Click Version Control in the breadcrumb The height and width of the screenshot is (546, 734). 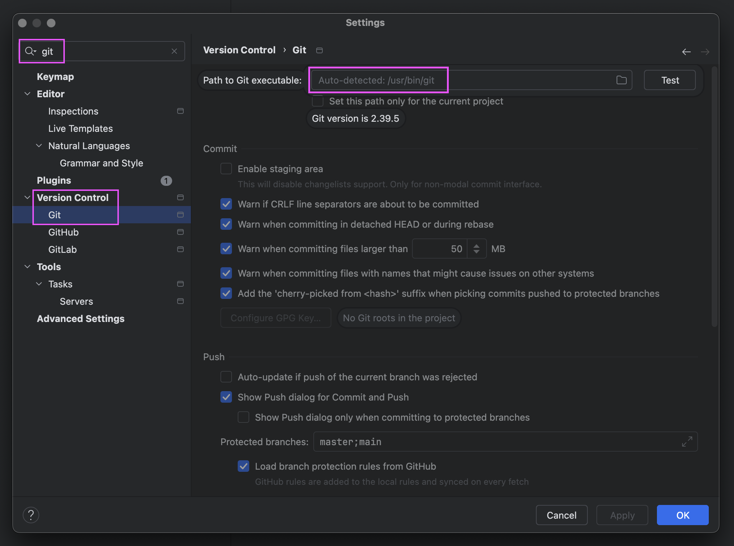(239, 50)
